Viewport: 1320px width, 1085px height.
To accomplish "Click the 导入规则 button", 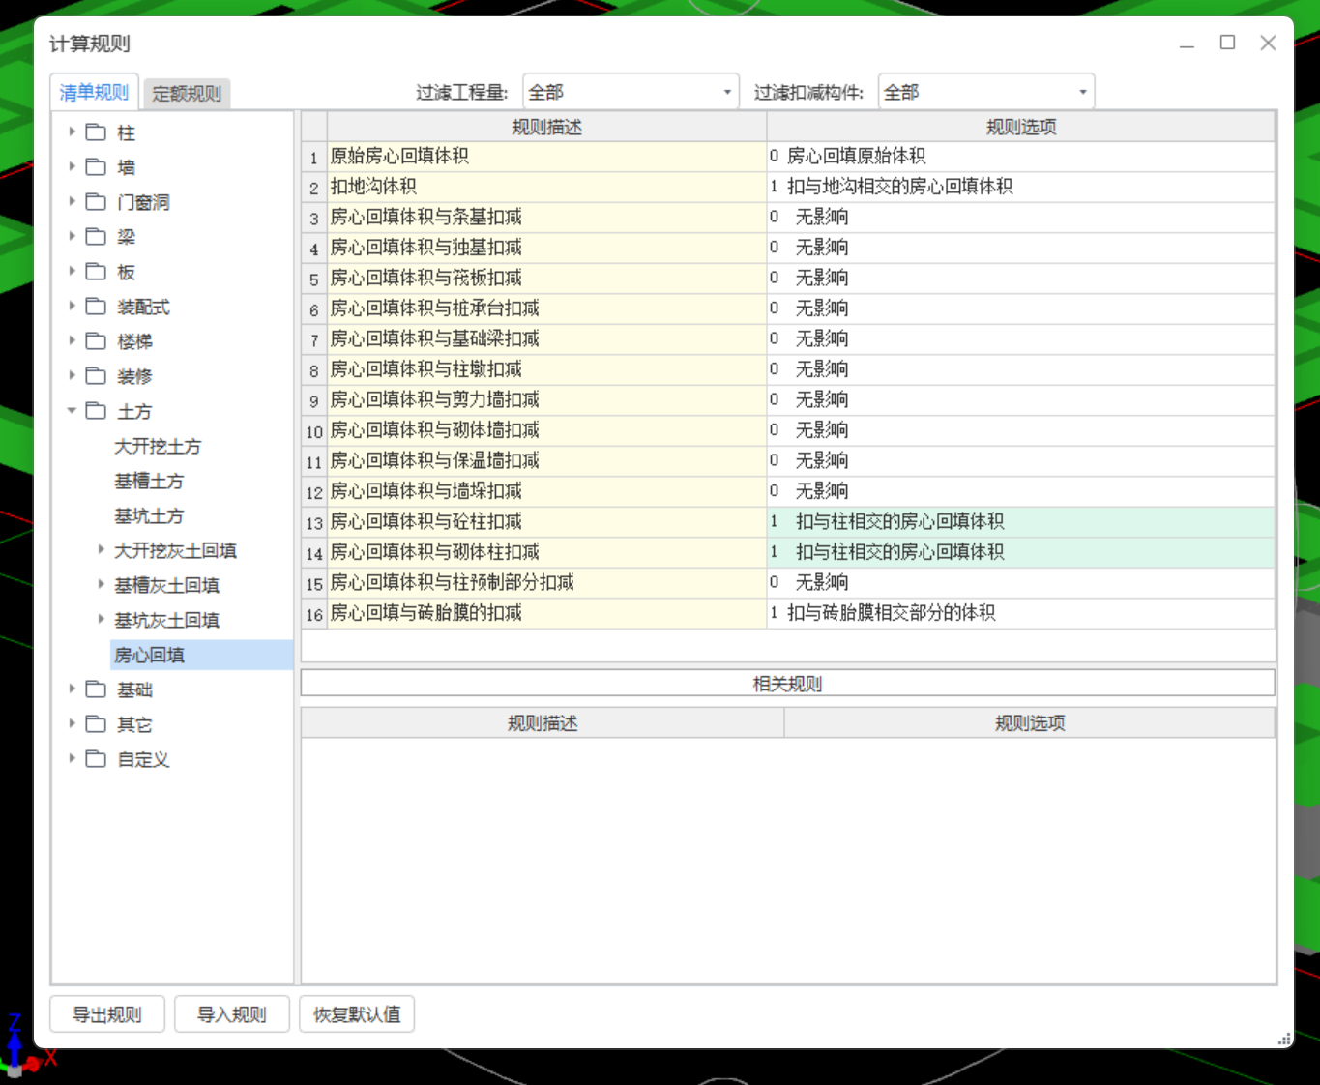I will tap(232, 1014).
